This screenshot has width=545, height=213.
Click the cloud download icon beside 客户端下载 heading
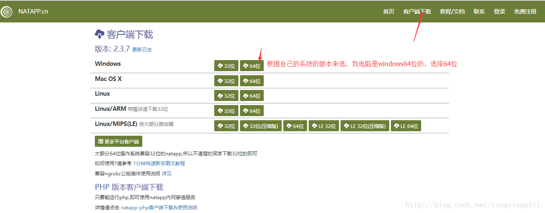pos(99,34)
